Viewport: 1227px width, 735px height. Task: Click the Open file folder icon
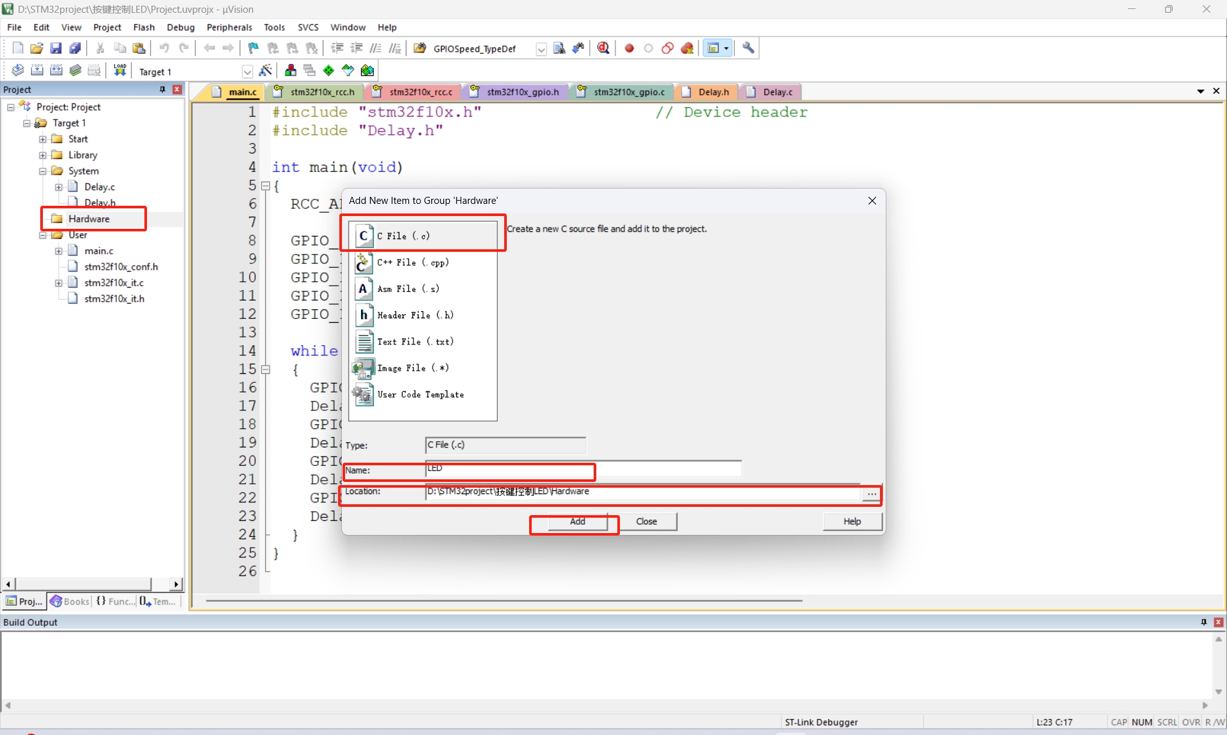pyautogui.click(x=36, y=48)
